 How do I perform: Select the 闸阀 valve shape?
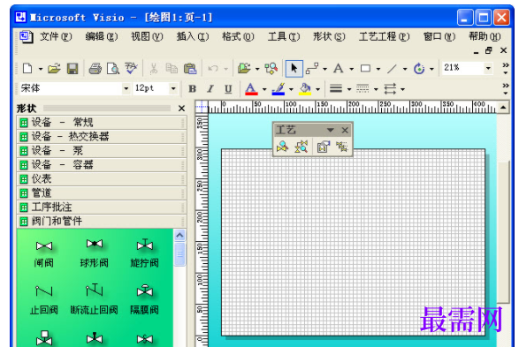tap(44, 253)
